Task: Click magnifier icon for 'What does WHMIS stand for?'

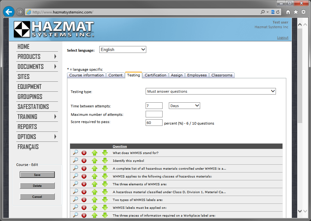Action: (75, 153)
